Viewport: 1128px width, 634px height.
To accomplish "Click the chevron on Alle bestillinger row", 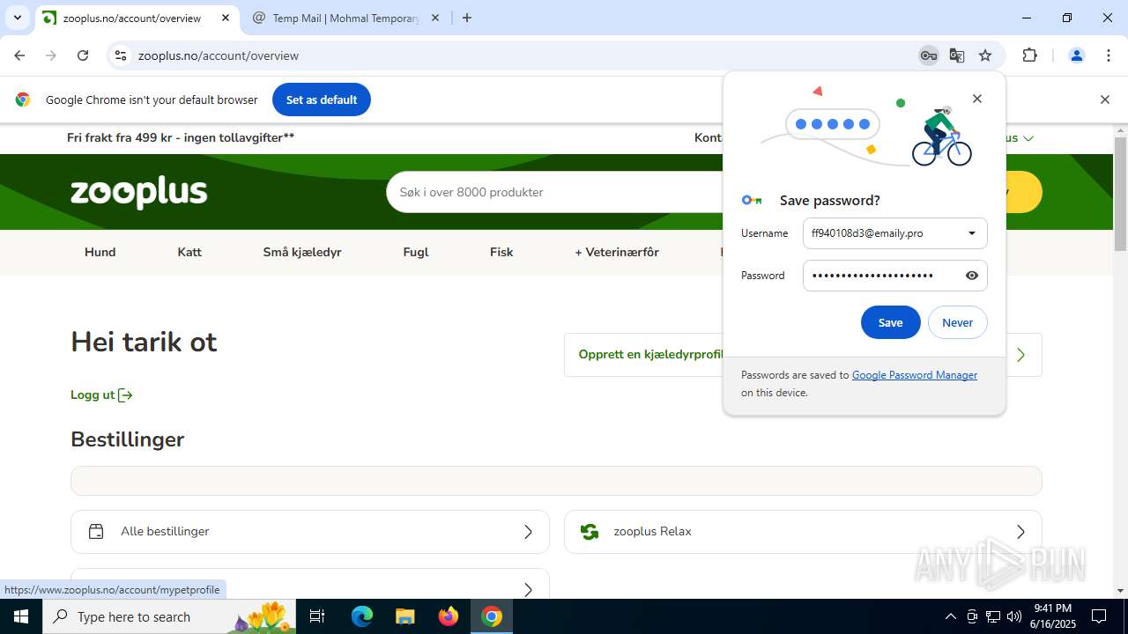I will point(528,532).
